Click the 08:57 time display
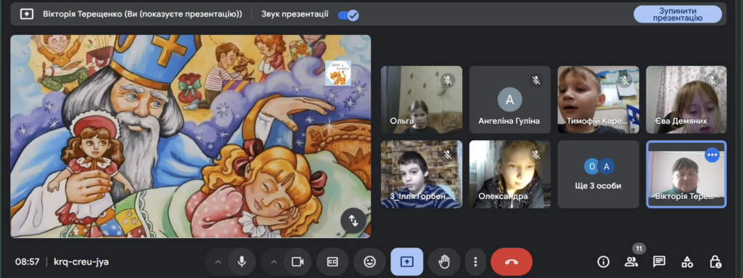Screen dimensions: 743x278 coord(27,261)
